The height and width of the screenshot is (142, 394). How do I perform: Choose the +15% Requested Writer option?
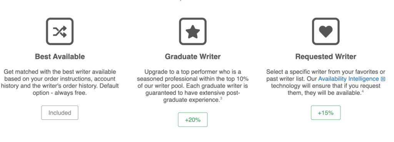(326, 113)
